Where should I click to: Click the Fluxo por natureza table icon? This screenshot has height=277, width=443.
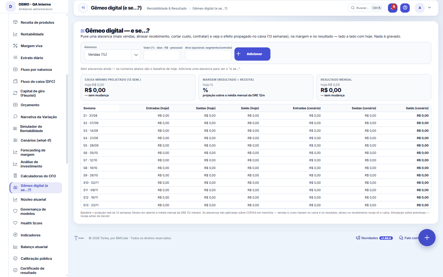[x=15, y=70]
